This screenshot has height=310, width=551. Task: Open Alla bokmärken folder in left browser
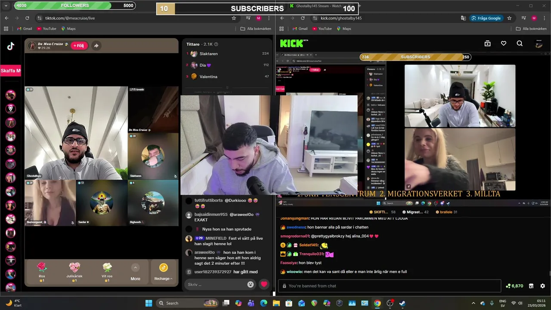point(256,29)
